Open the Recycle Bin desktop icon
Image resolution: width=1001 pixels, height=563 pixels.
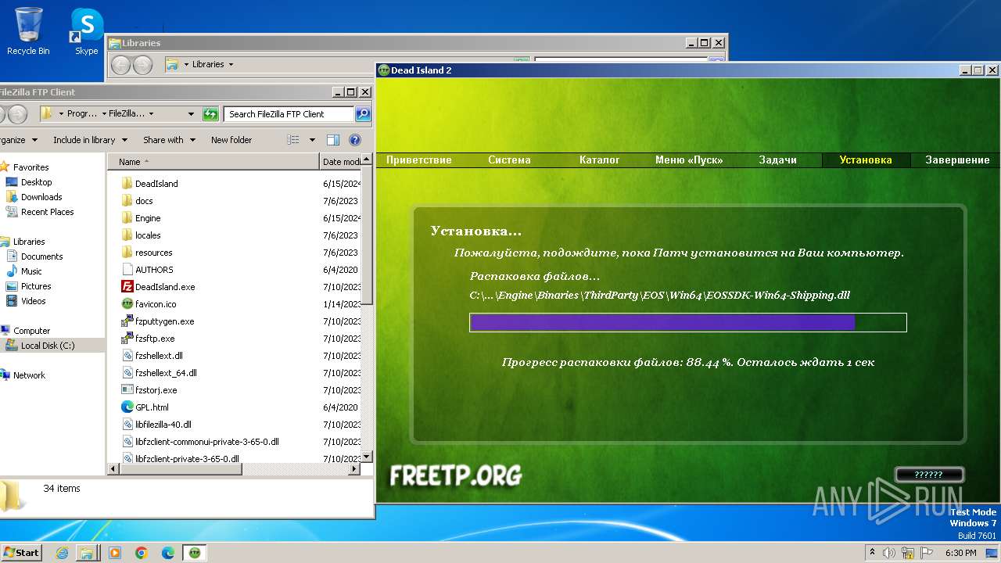tap(28, 31)
